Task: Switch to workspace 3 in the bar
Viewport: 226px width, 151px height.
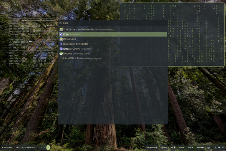Action: click(45, 148)
